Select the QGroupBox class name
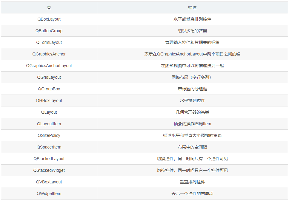This screenshot has height=201, width=289. tap(49, 89)
